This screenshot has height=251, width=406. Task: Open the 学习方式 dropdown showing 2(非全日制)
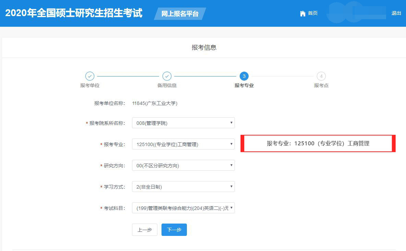[183, 187]
